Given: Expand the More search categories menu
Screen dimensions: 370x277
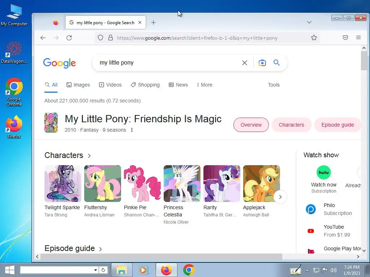Looking at the screenshot, I should 205,85.
